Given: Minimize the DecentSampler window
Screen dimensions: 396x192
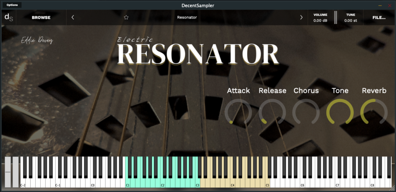Looking at the screenshot, I should pos(380,5).
